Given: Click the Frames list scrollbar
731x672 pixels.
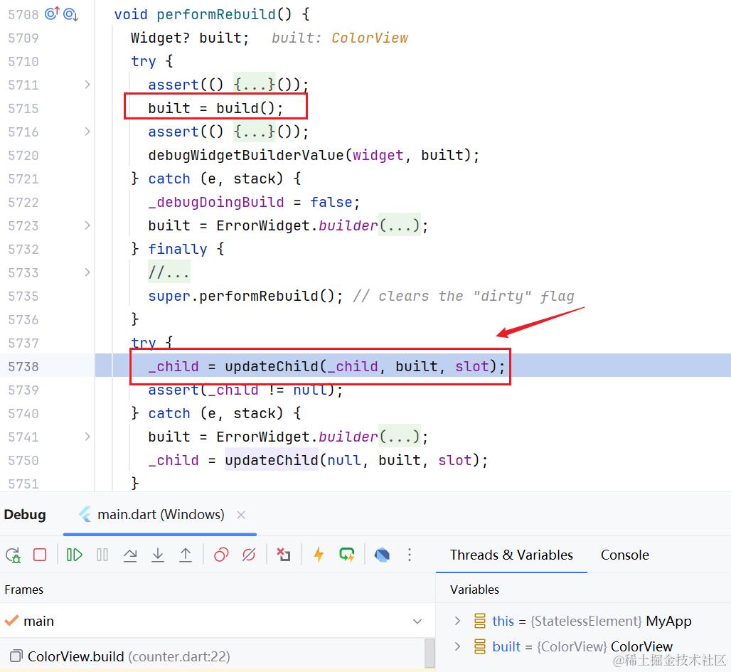Looking at the screenshot, I should (x=429, y=653).
